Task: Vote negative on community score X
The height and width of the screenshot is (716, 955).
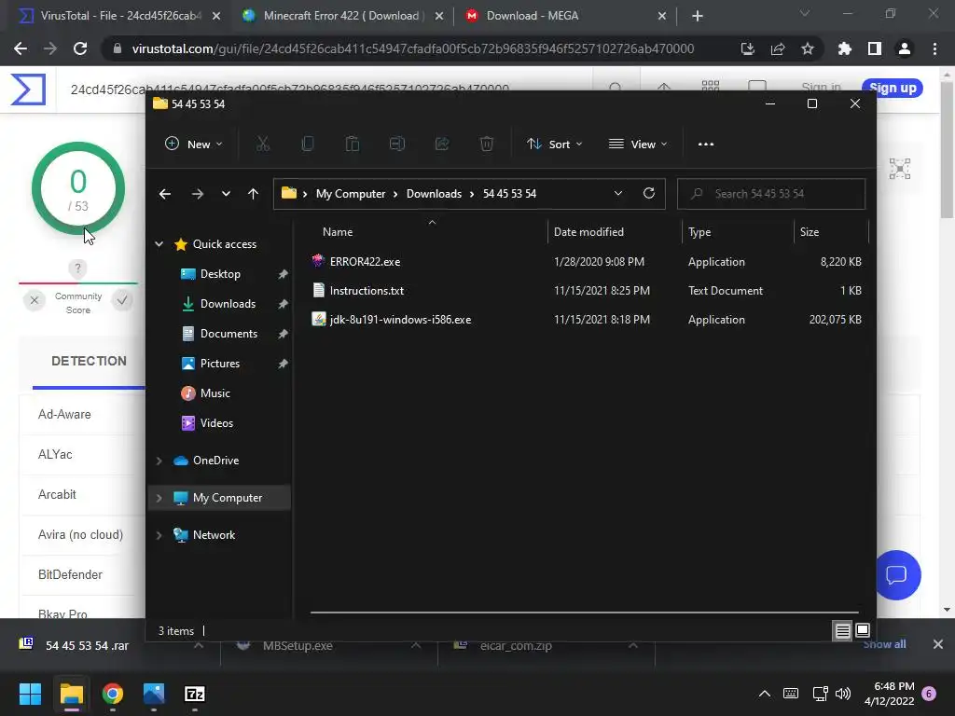Action: pyautogui.click(x=35, y=300)
